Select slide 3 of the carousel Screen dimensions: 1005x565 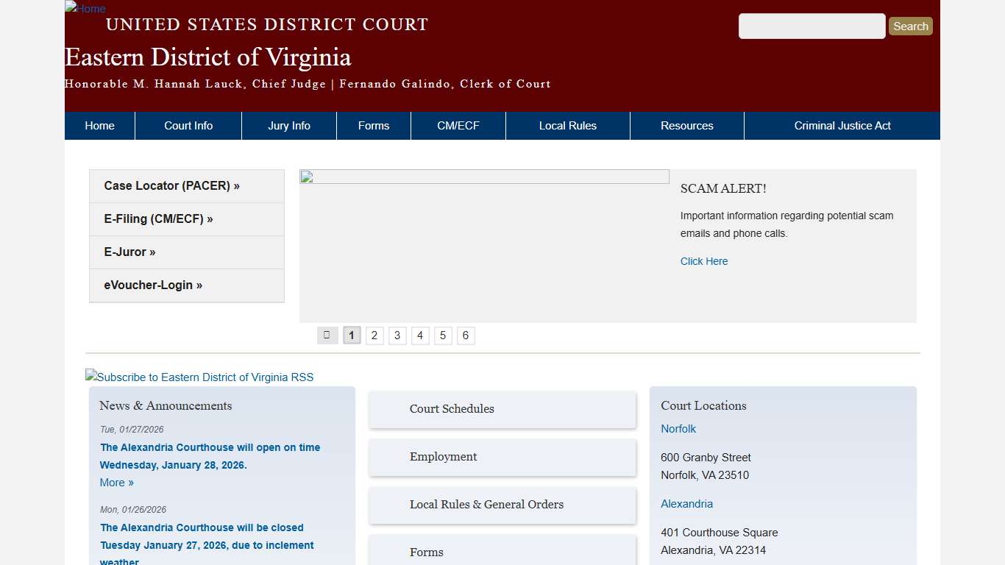(397, 335)
